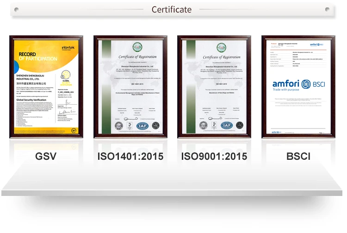Open the ISO9001:2015 framed certificate
Viewport: 347px width, 233px height.
point(214,87)
